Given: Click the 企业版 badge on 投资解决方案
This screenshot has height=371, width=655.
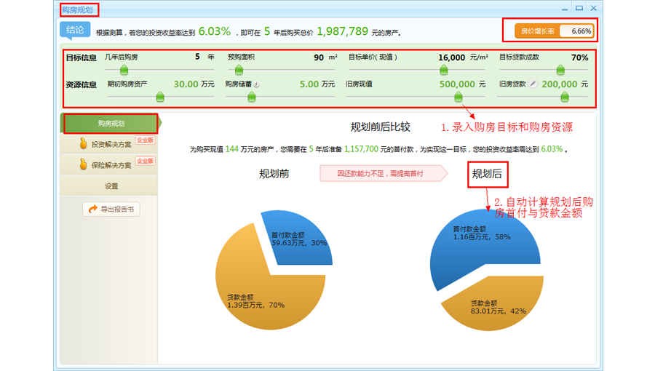Looking at the screenshot, I should (x=145, y=140).
